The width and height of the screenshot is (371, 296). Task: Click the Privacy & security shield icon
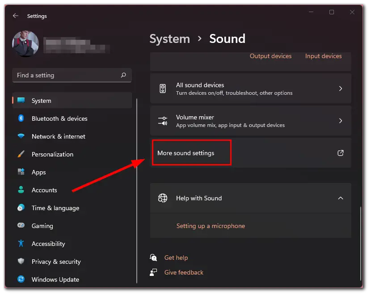pyautogui.click(x=21, y=261)
